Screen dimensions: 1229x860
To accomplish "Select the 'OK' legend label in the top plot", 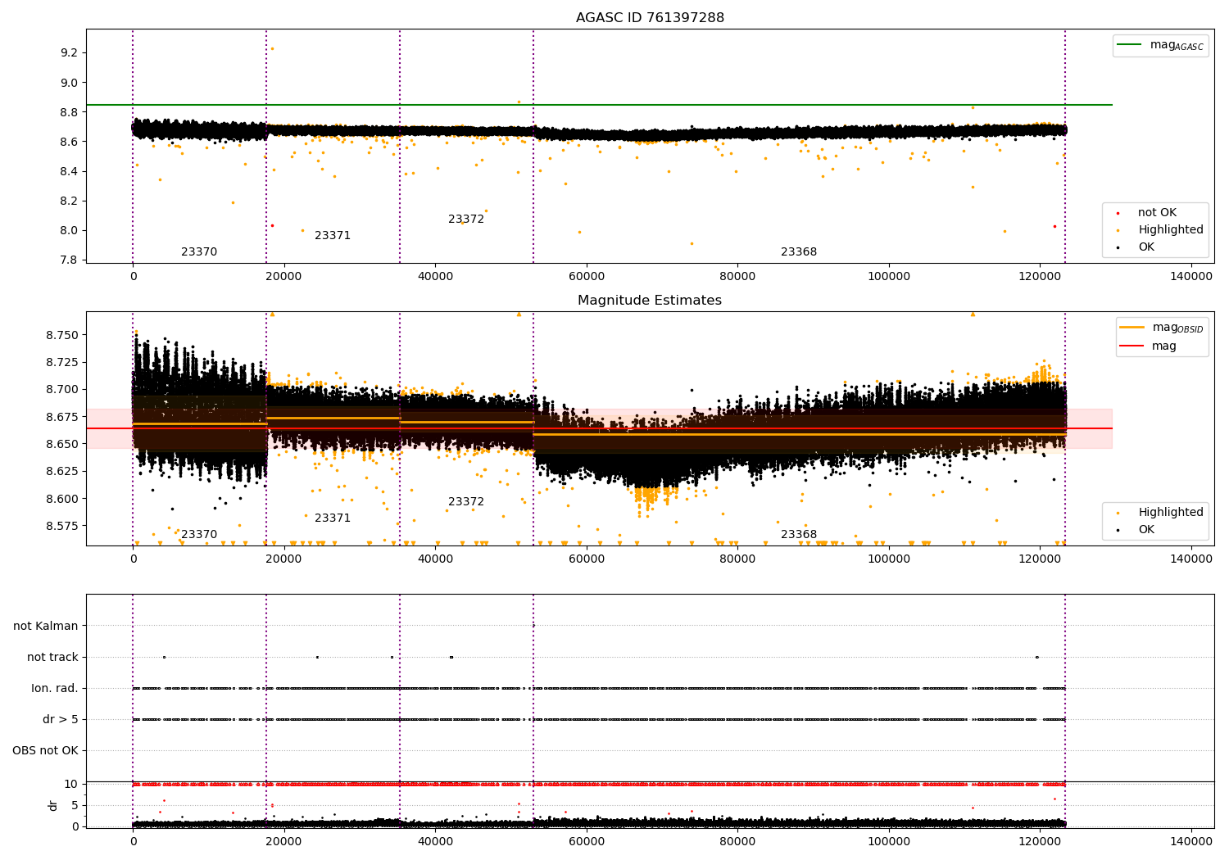I will (1146, 247).
